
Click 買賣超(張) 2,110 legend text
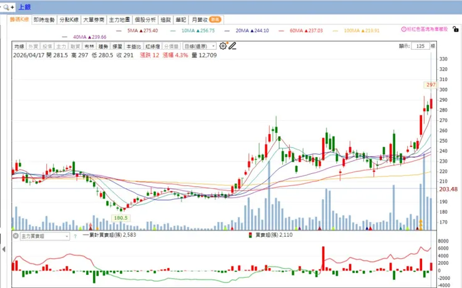(x=273, y=235)
